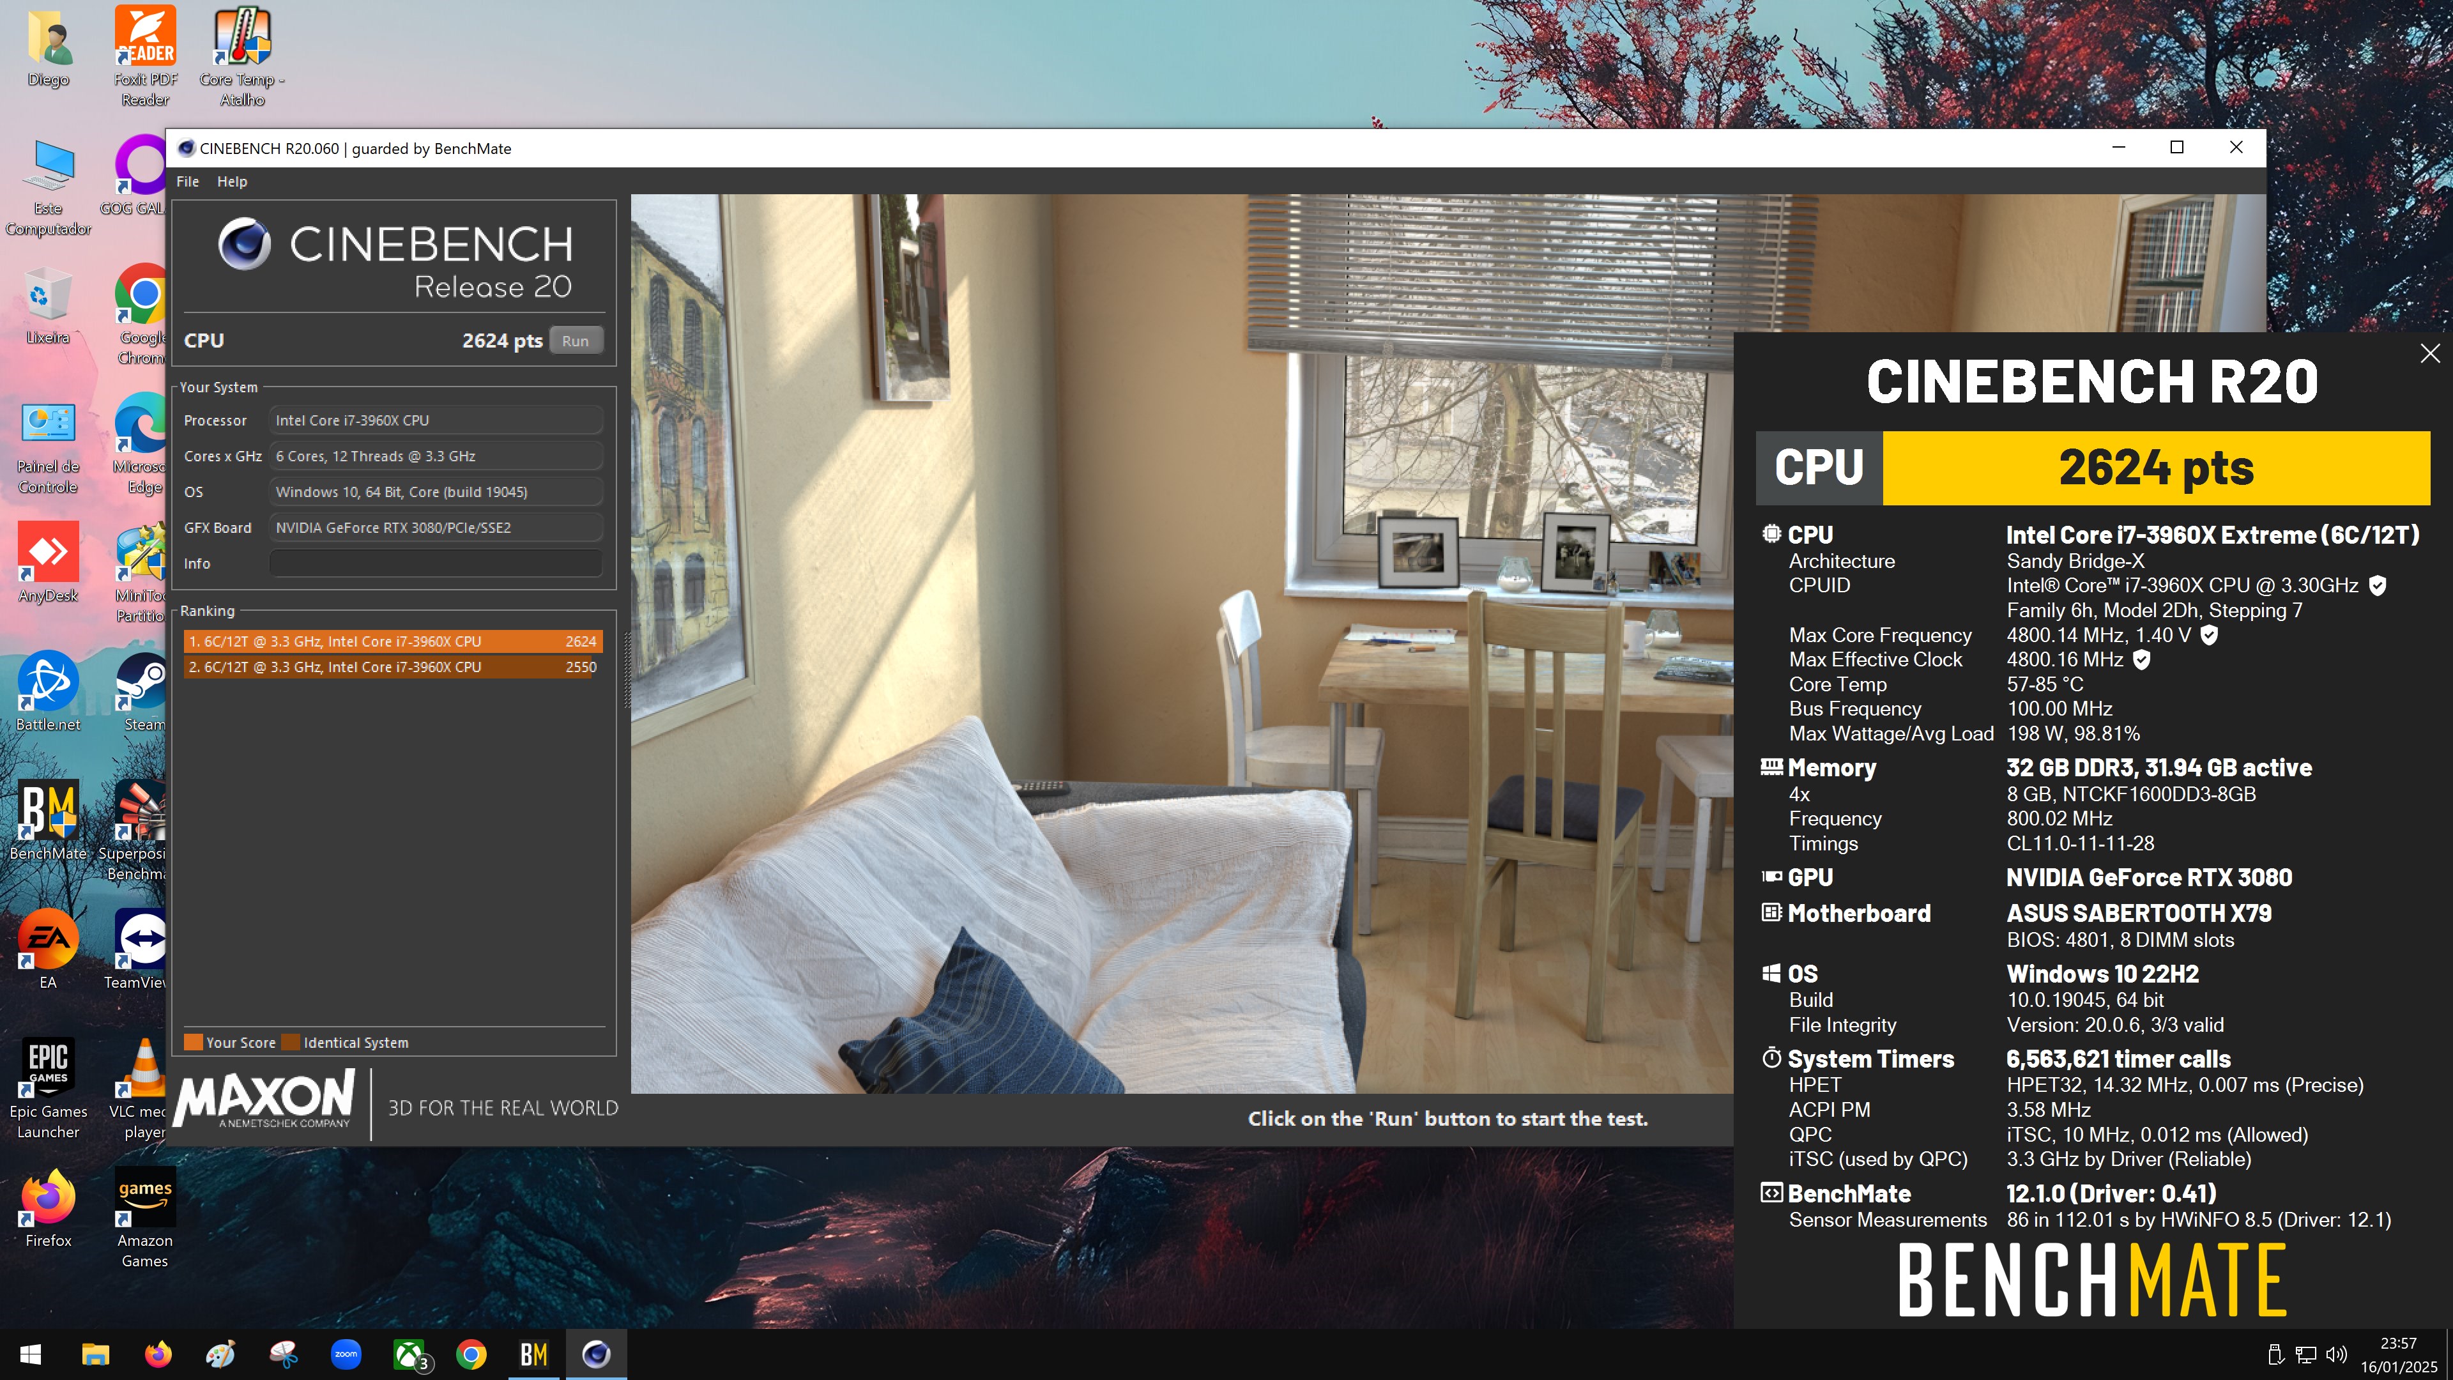Image resolution: width=2453 pixels, height=1380 pixels.
Task: Open File Explorer in the taskbar
Action: point(95,1353)
